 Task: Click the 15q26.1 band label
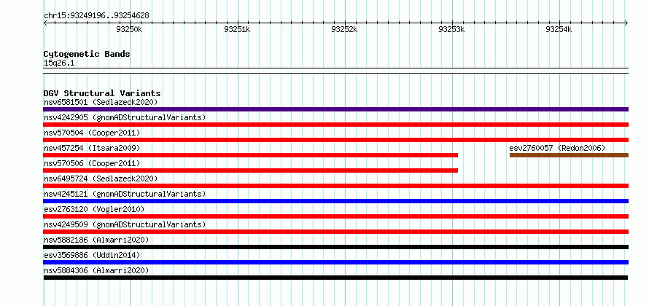[59, 63]
